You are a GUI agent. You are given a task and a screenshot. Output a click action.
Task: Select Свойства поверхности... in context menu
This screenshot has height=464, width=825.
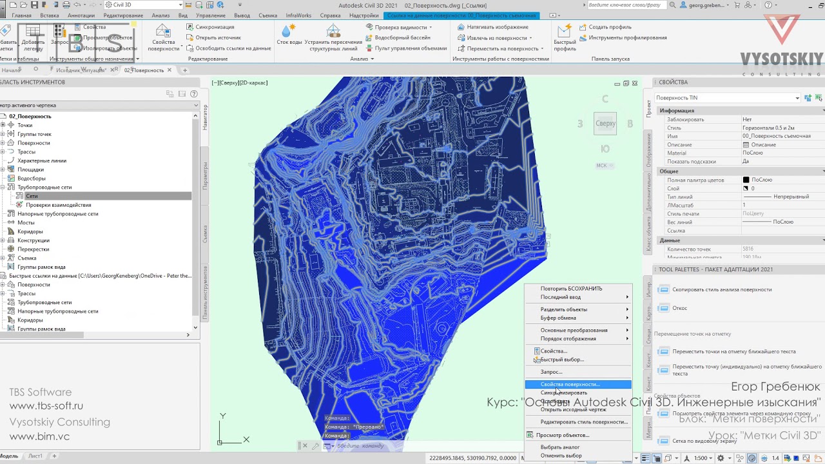(x=578, y=385)
